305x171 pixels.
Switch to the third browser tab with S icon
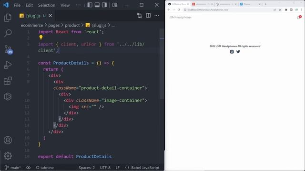pos(226,4)
